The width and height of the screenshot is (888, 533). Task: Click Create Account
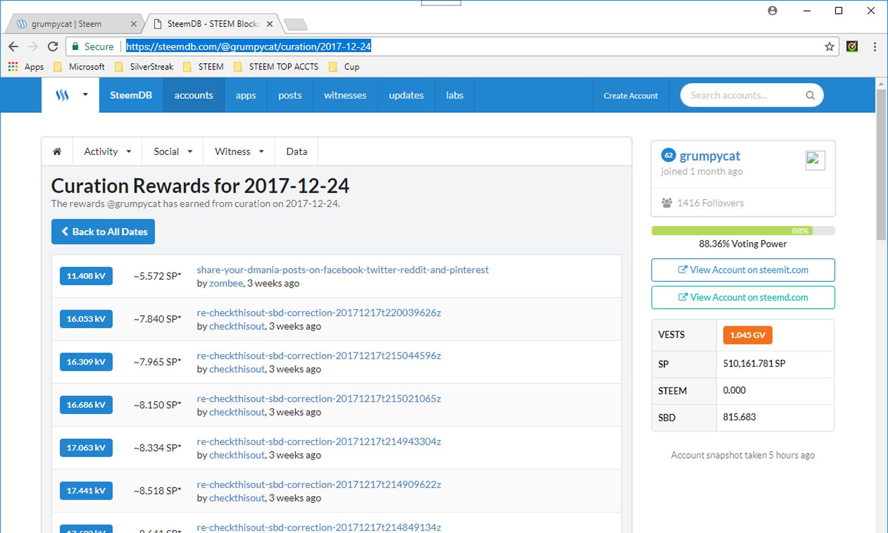coord(630,95)
